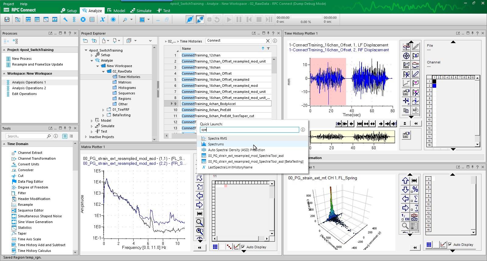Expand the 01_TireFRF folder
This screenshot has height=261, width=487.
103,110
